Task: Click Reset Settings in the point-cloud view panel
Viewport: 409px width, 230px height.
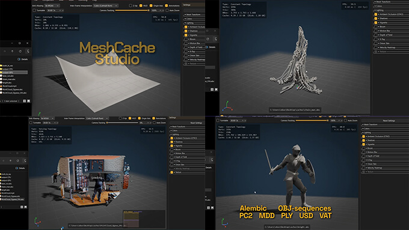Action: pyautogui.click(x=196, y=123)
